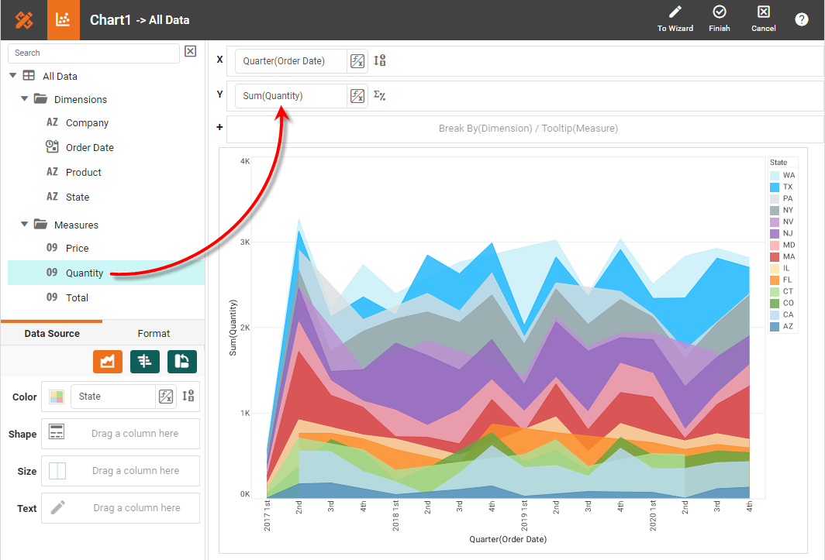825x560 pixels.
Task: Open formula editor for Sum(Quantity) field
Action: pyautogui.click(x=357, y=96)
